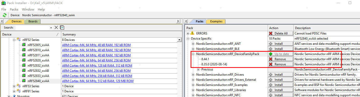Click the Description column header
The image size is (360, 97).
tap(327, 28)
